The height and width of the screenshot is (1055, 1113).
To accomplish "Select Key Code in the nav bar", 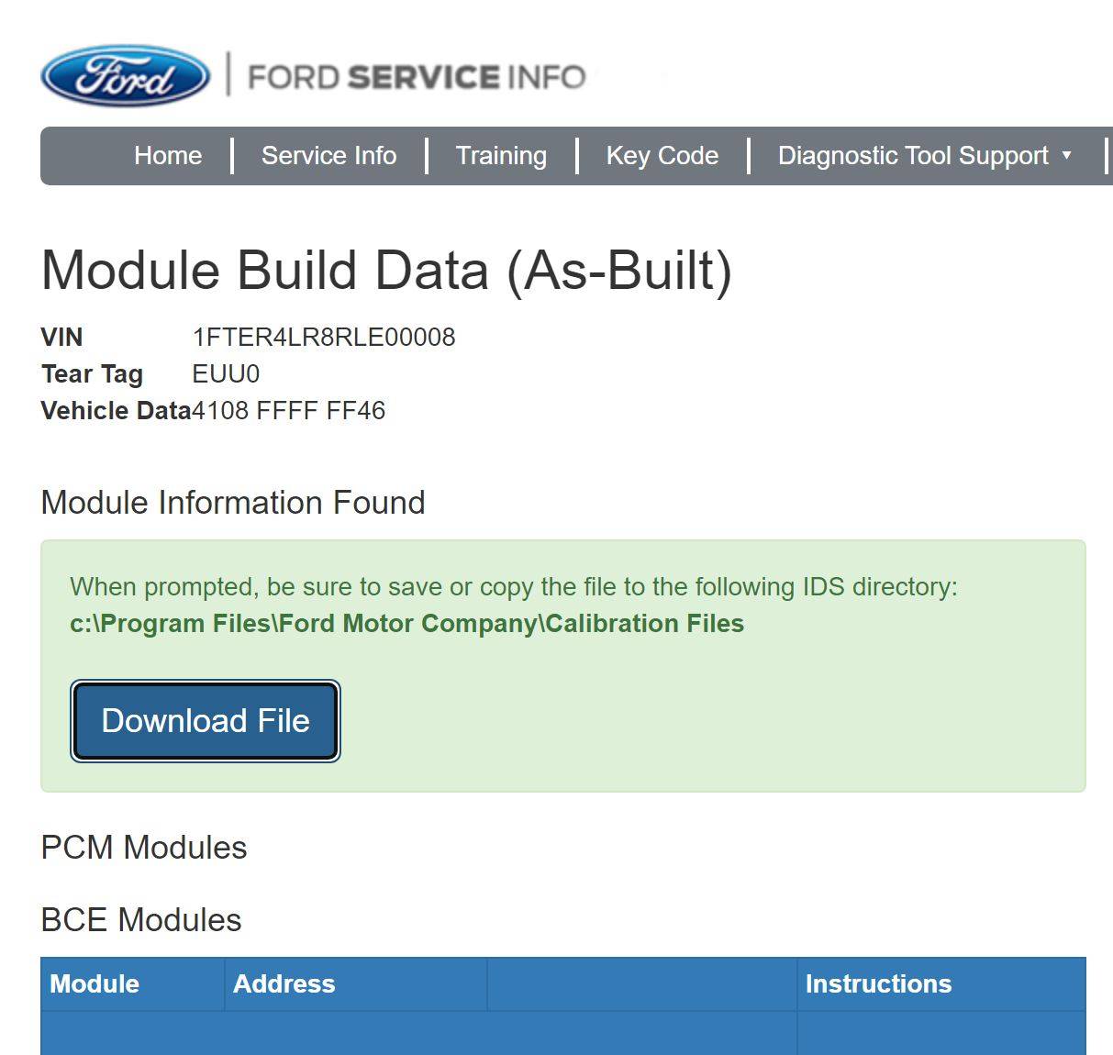I will (x=662, y=156).
